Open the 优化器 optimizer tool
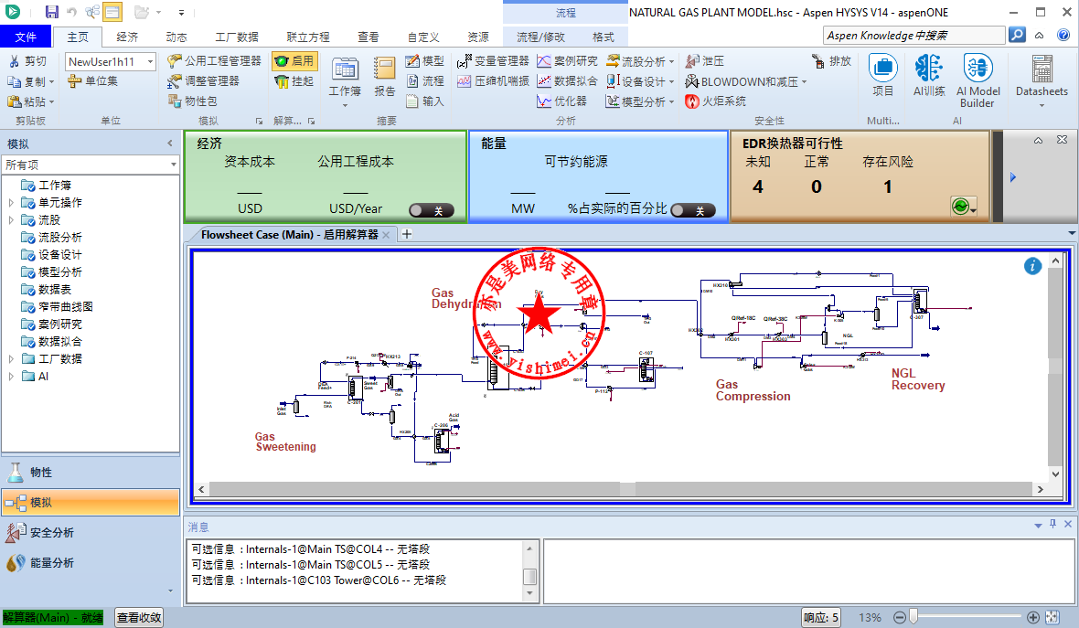This screenshot has height=628, width=1079. (x=562, y=101)
